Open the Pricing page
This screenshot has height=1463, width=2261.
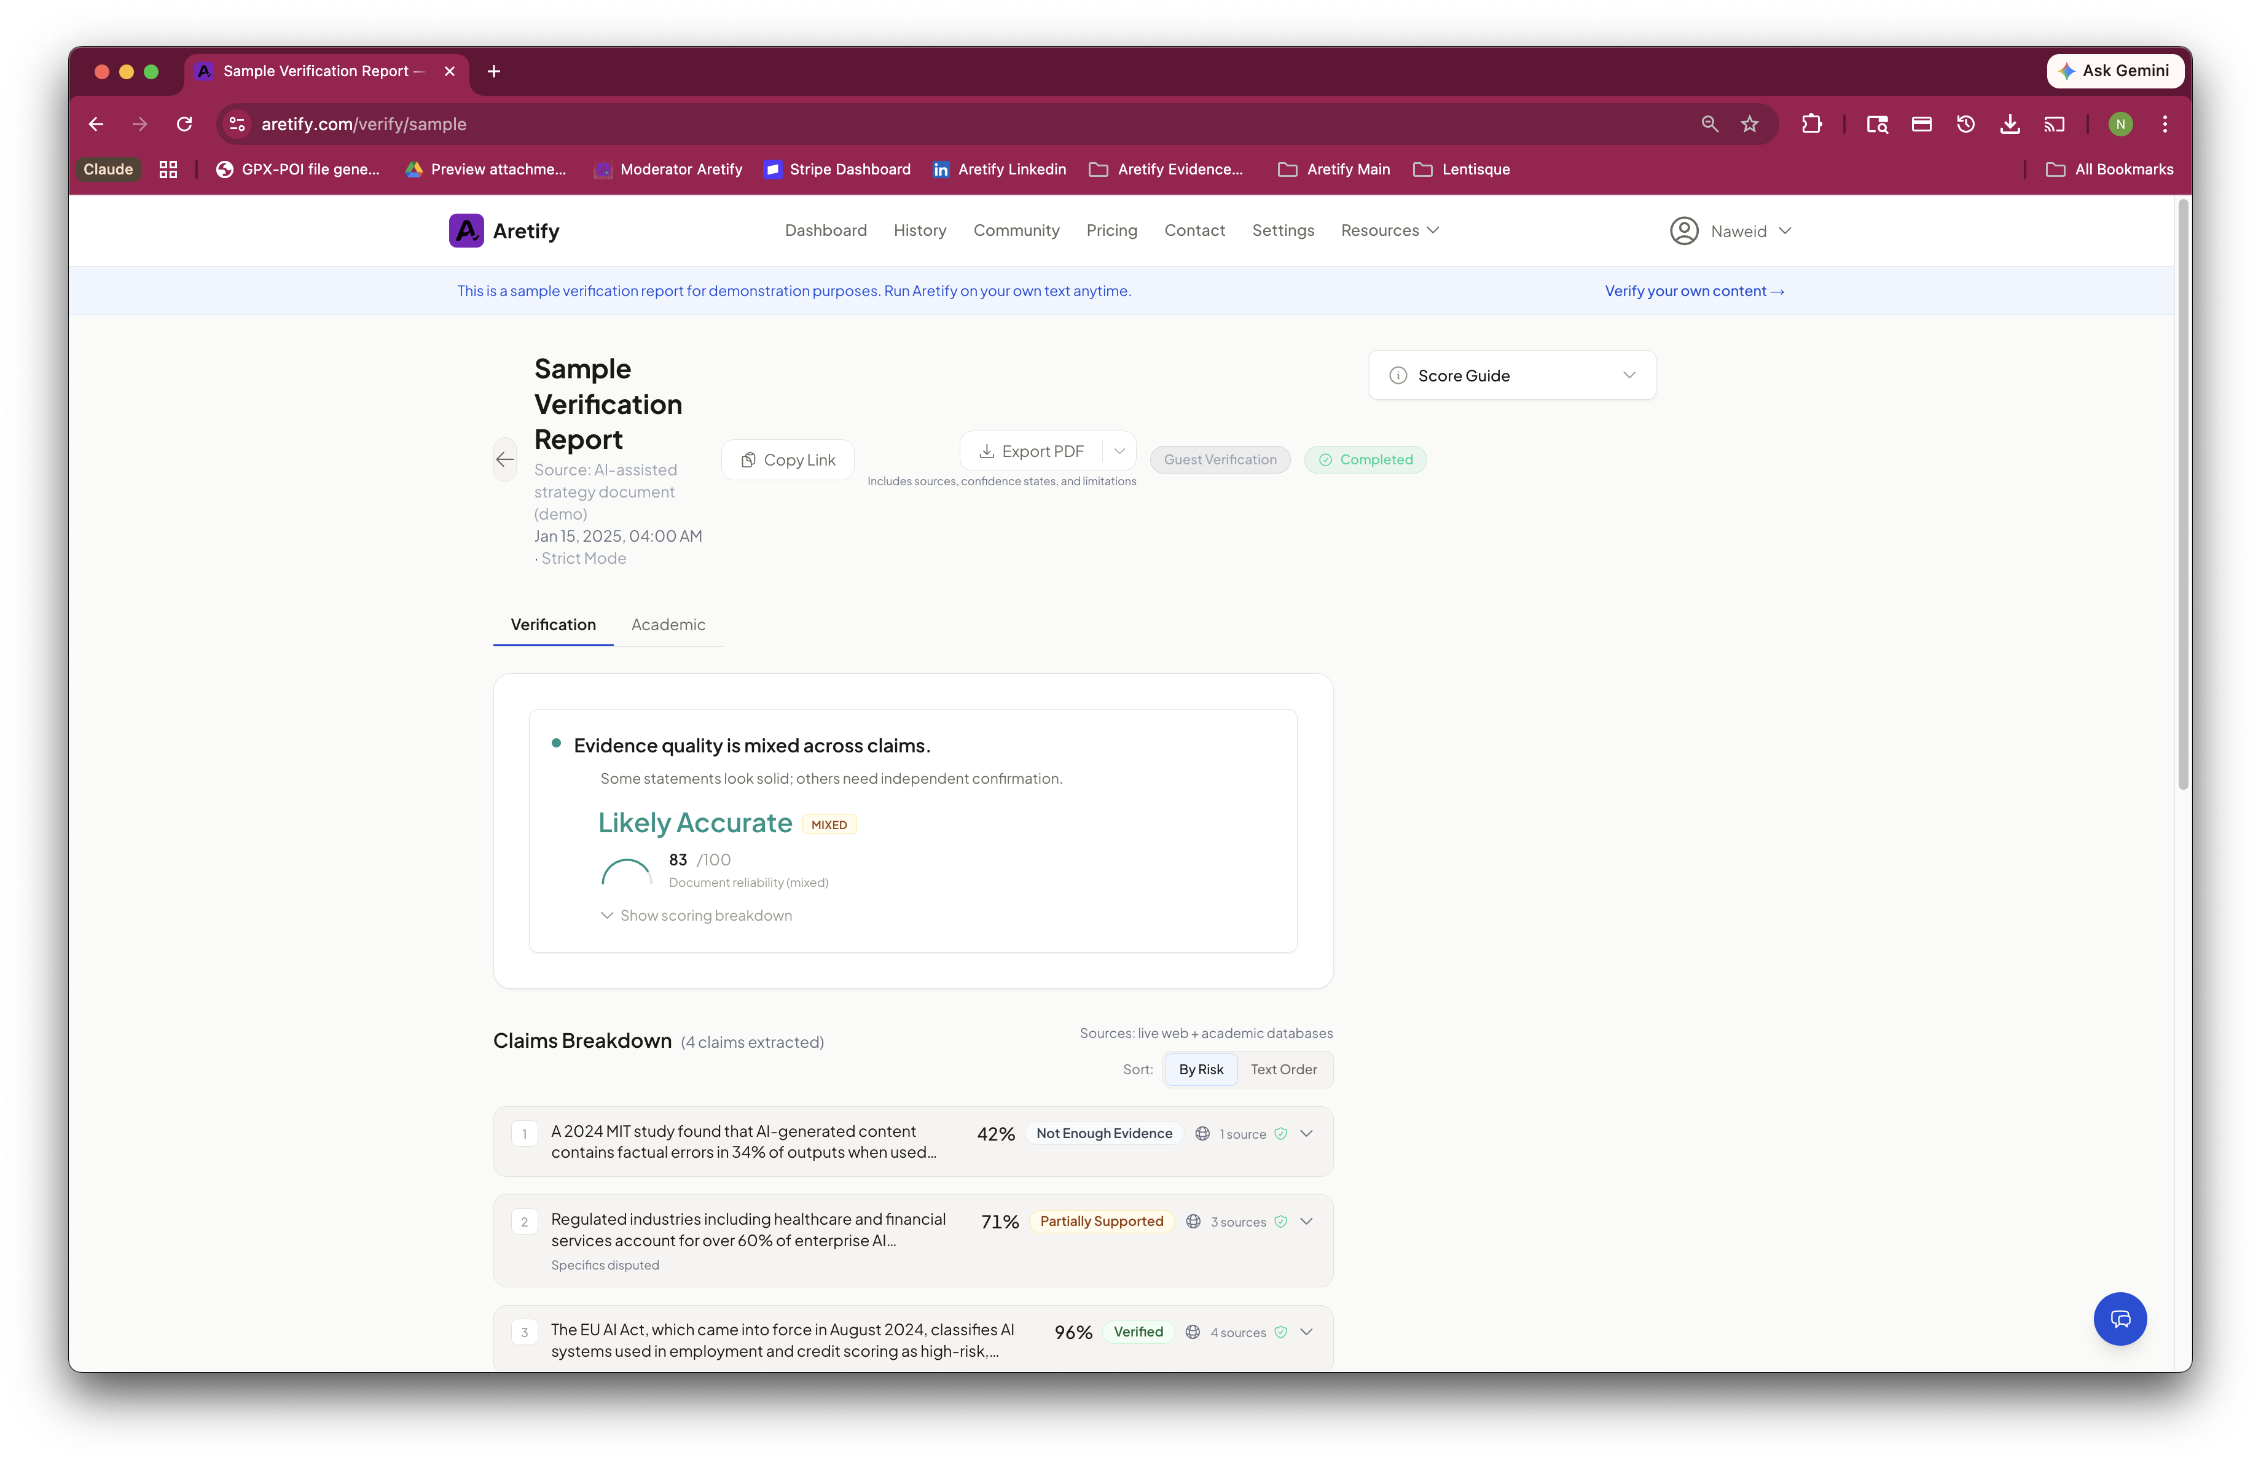click(1111, 231)
